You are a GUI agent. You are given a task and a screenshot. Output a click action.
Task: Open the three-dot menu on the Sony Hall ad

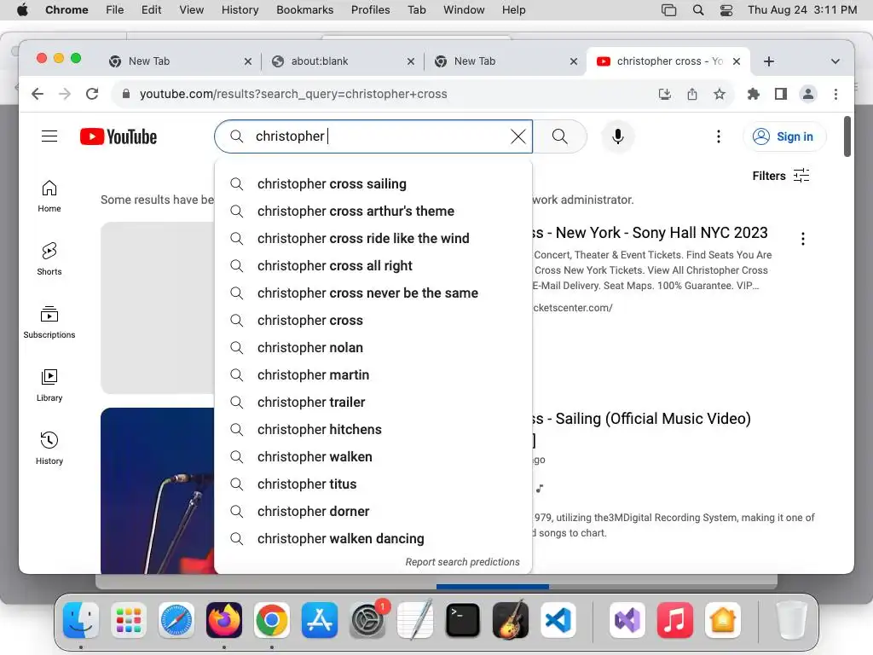tap(802, 239)
